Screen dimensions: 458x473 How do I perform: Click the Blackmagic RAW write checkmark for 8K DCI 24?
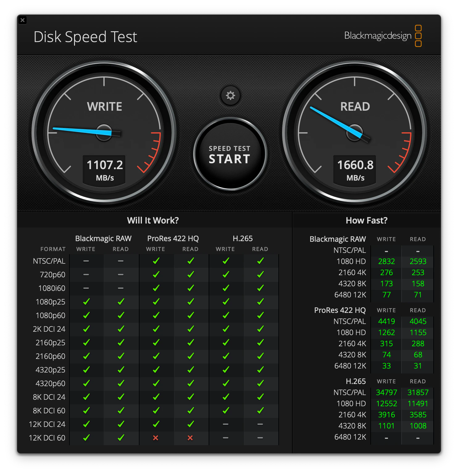point(86,397)
